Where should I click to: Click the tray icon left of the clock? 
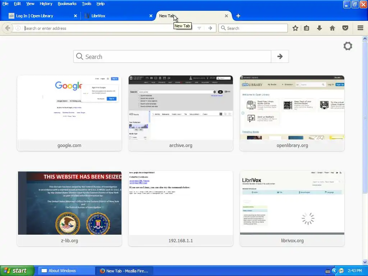tap(341, 271)
